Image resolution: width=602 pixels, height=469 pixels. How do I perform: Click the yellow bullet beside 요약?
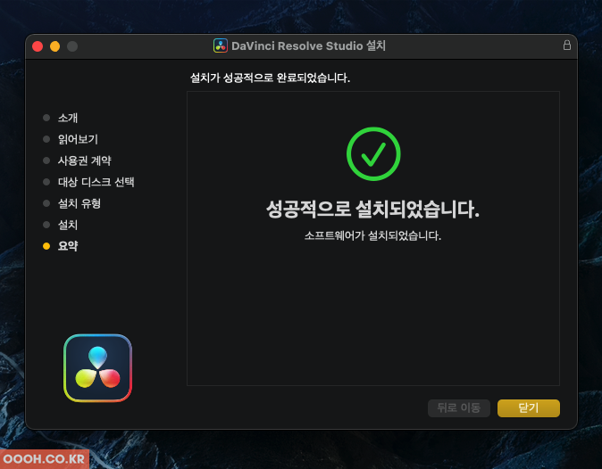tap(46, 246)
